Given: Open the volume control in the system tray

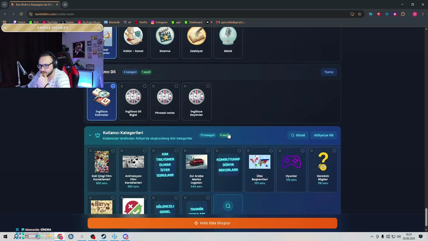Looking at the screenshot, I should click(x=399, y=237).
